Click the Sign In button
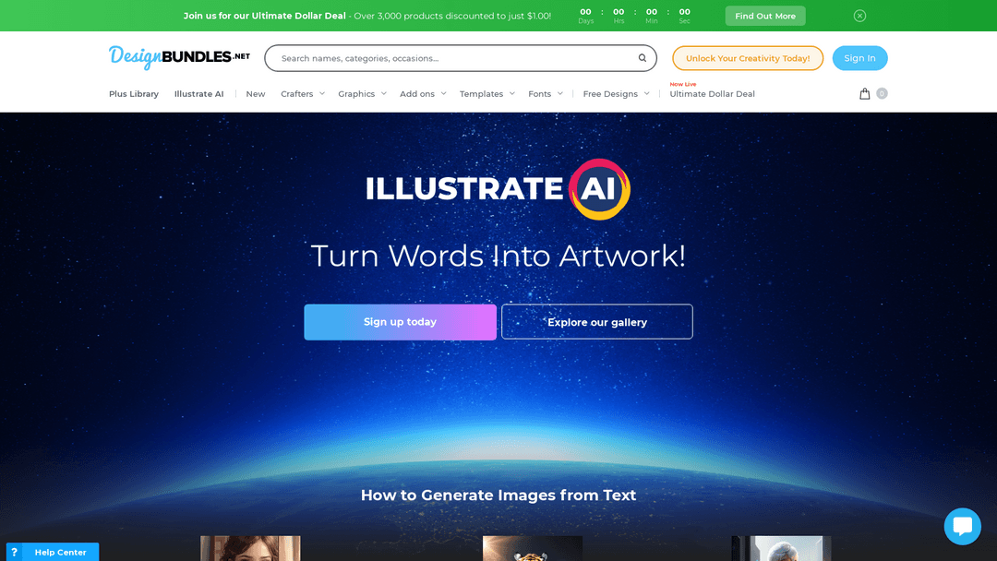Screen dimensions: 997x561 [x=859, y=58]
